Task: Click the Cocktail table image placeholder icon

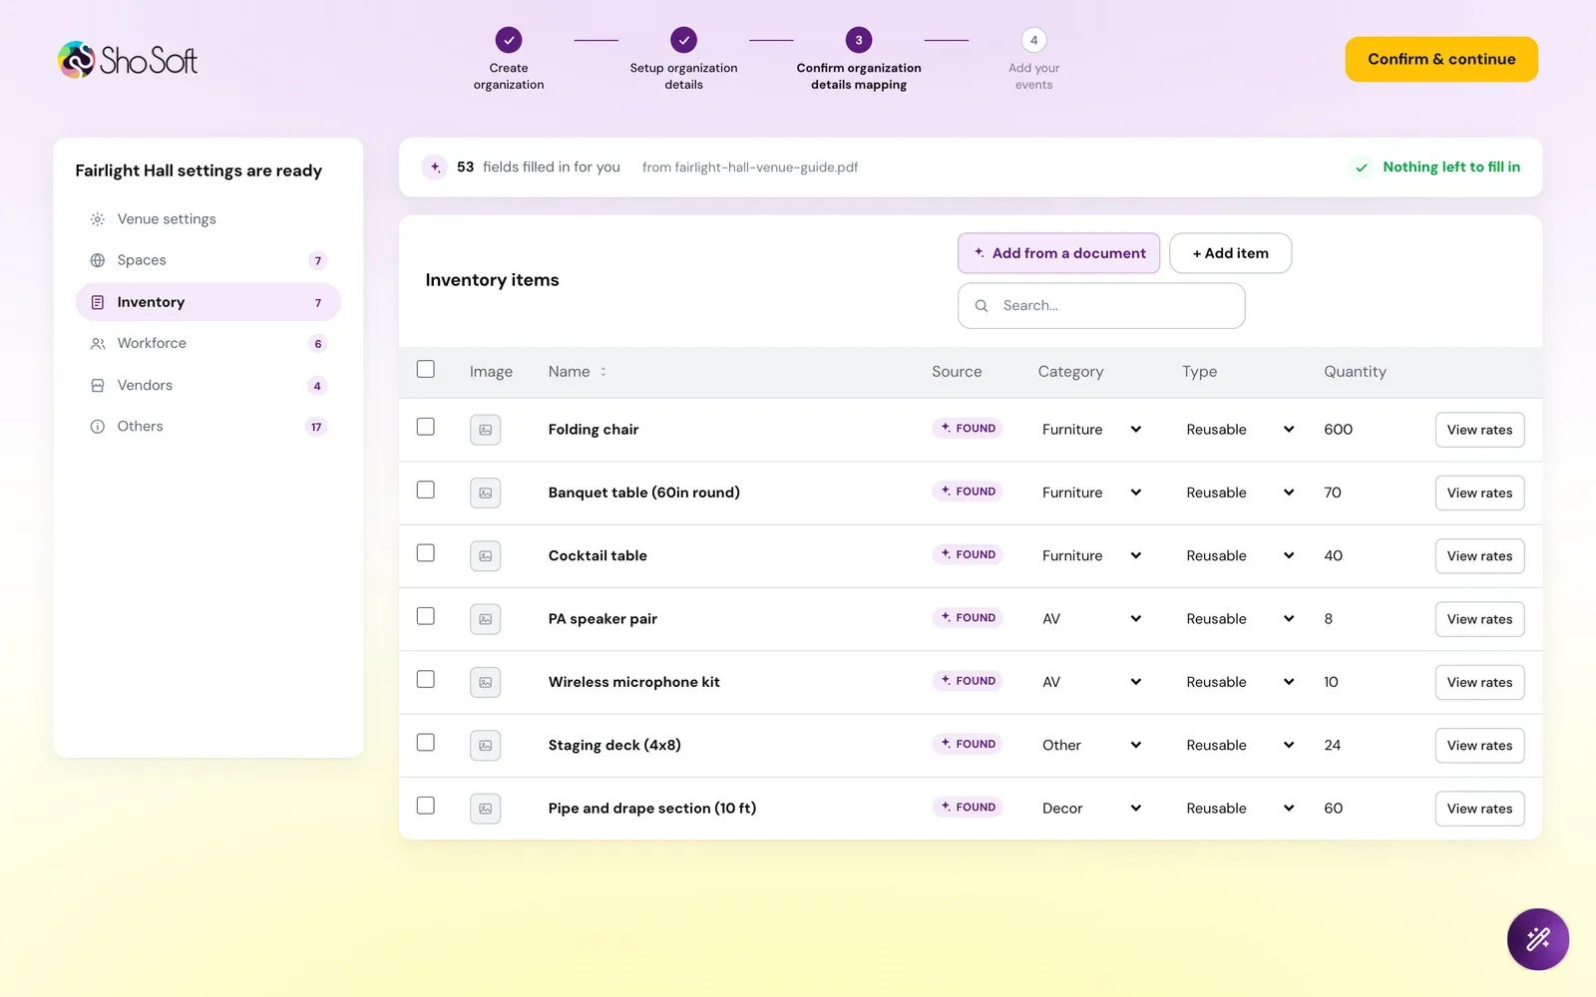Action: [x=485, y=555]
